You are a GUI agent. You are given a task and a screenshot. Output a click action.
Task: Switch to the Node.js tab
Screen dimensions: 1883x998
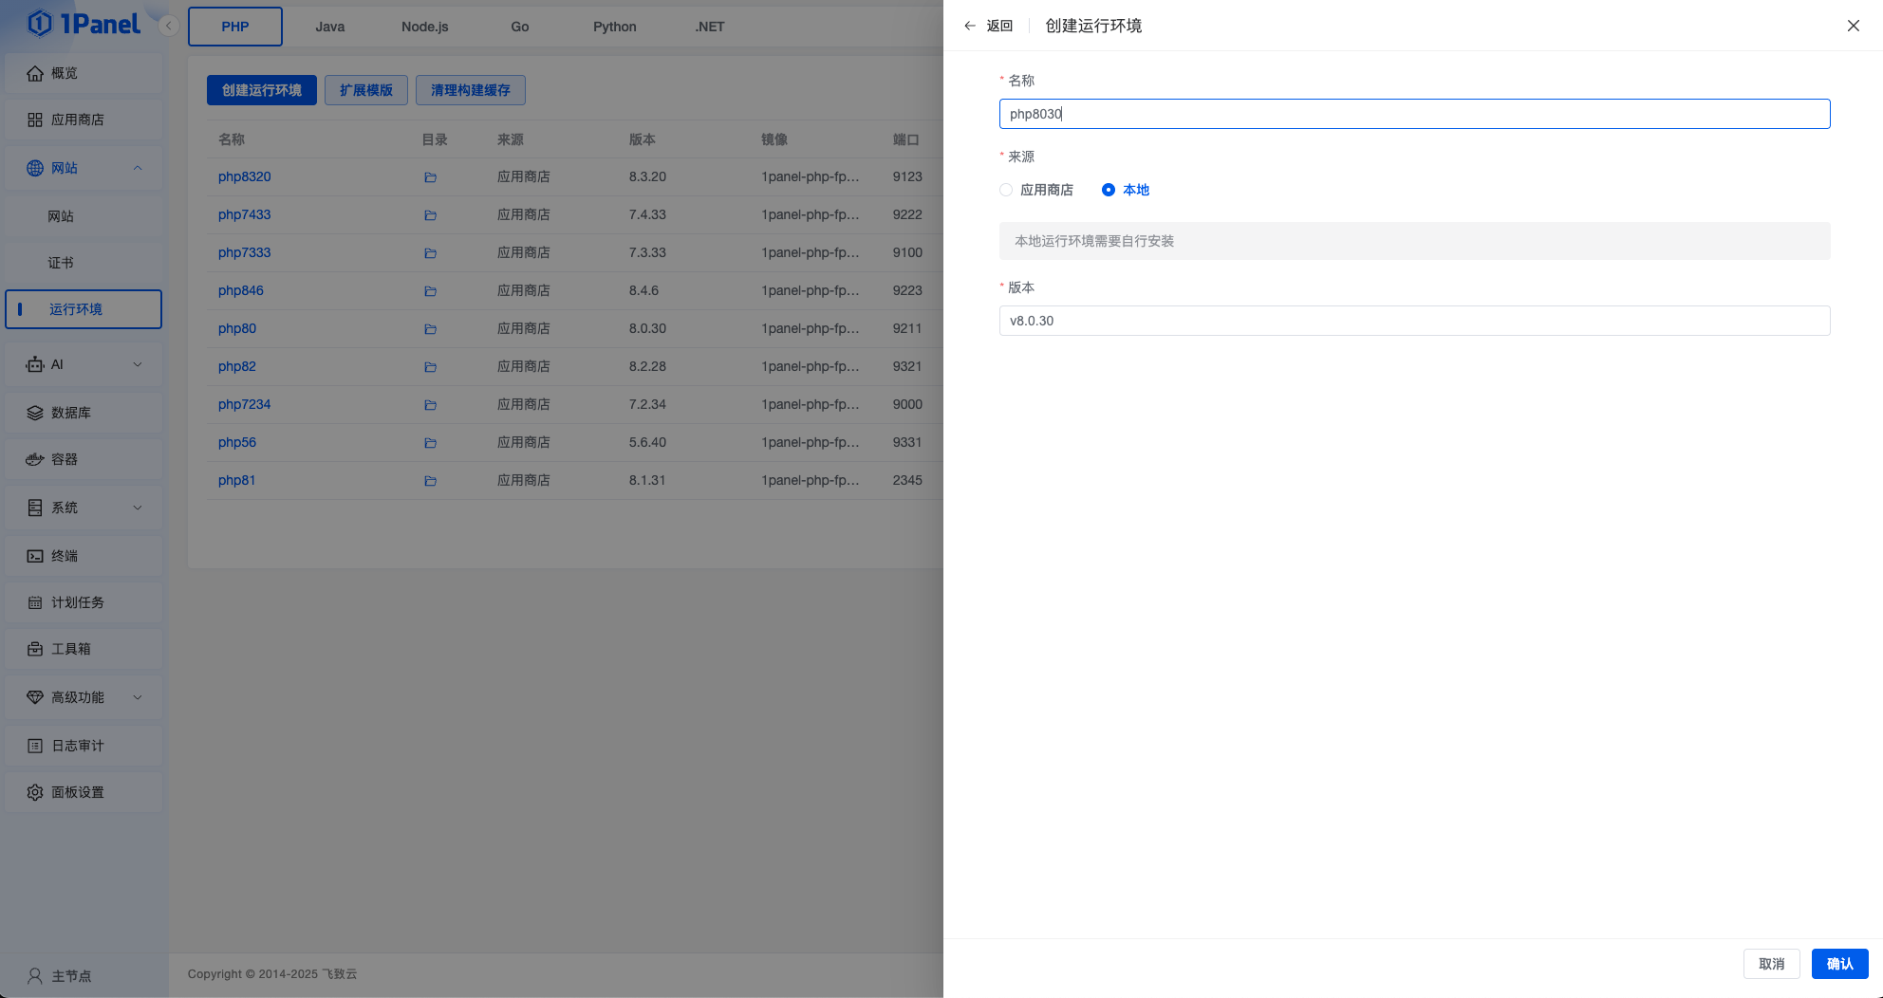coord(424,27)
